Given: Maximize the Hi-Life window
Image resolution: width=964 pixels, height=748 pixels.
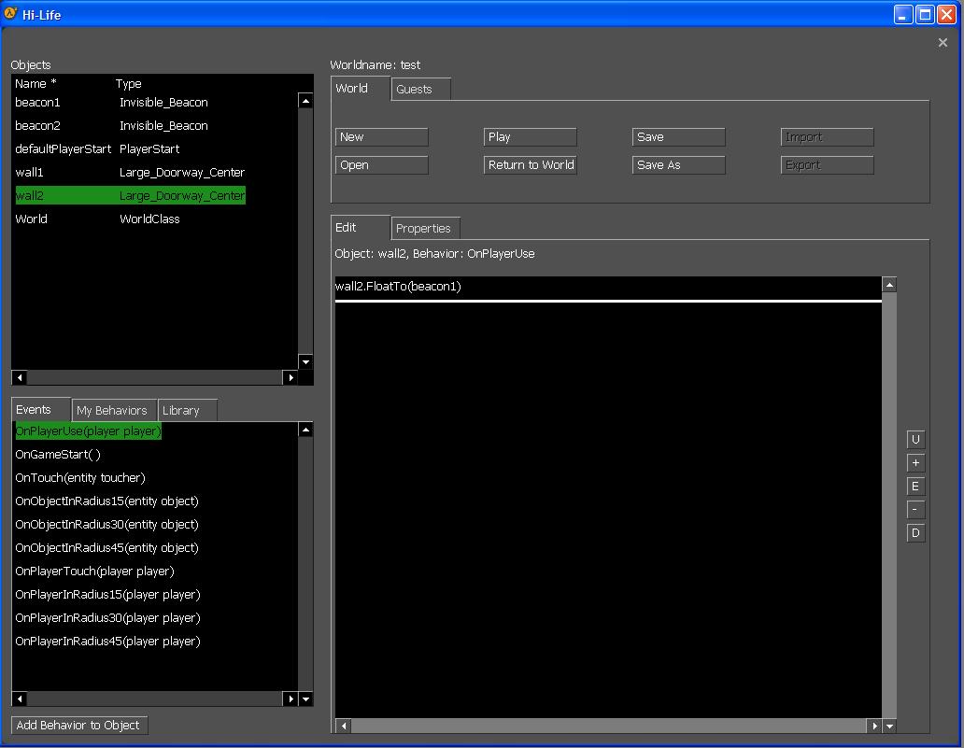Looking at the screenshot, I should (x=925, y=14).
